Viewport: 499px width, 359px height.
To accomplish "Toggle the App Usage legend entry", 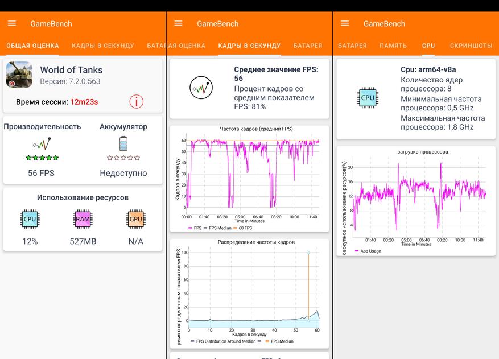I will (x=368, y=251).
